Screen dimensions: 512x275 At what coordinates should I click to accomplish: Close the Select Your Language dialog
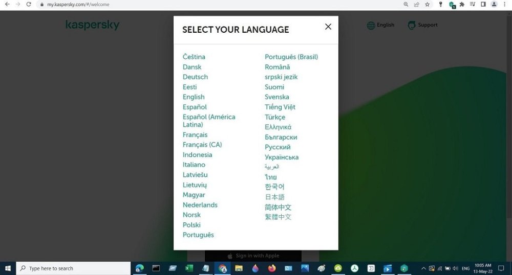(328, 27)
